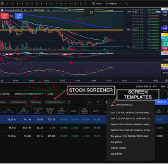The height and width of the screenshot is (164, 168).
Task: Sort by the PRE-MARKET GAP % column
Action: pyautogui.click(x=85, y=111)
